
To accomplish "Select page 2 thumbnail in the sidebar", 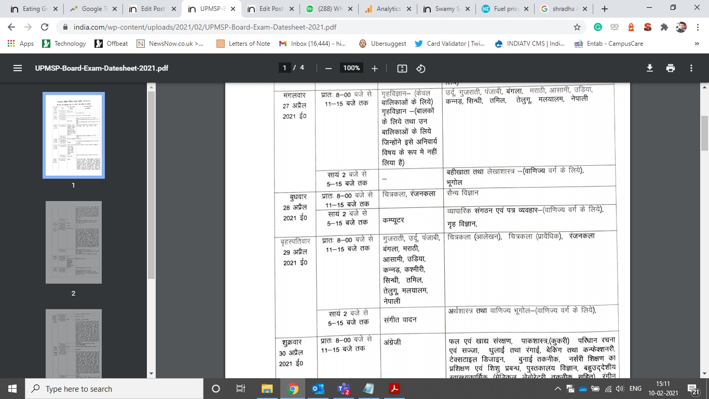I will 72,242.
